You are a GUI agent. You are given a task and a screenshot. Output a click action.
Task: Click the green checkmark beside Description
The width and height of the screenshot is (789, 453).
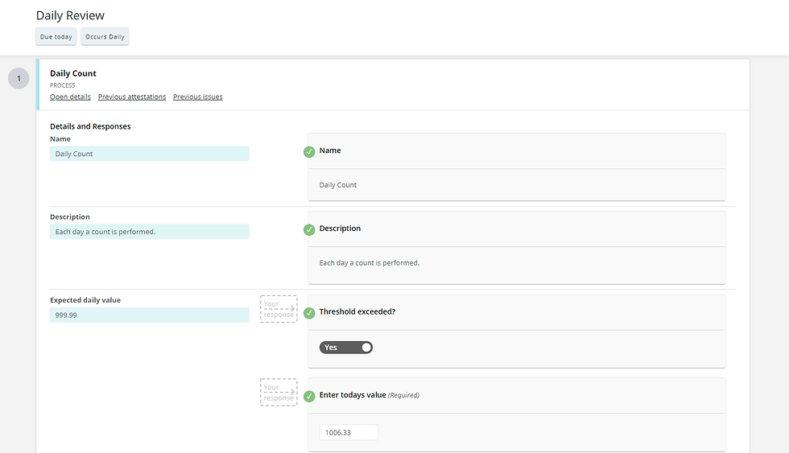[309, 229]
